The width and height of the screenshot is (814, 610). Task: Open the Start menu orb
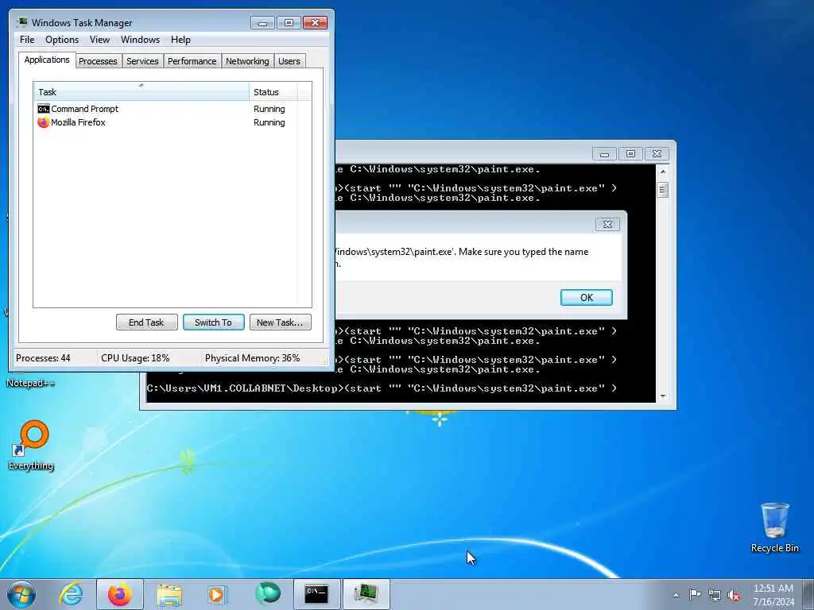(21, 594)
